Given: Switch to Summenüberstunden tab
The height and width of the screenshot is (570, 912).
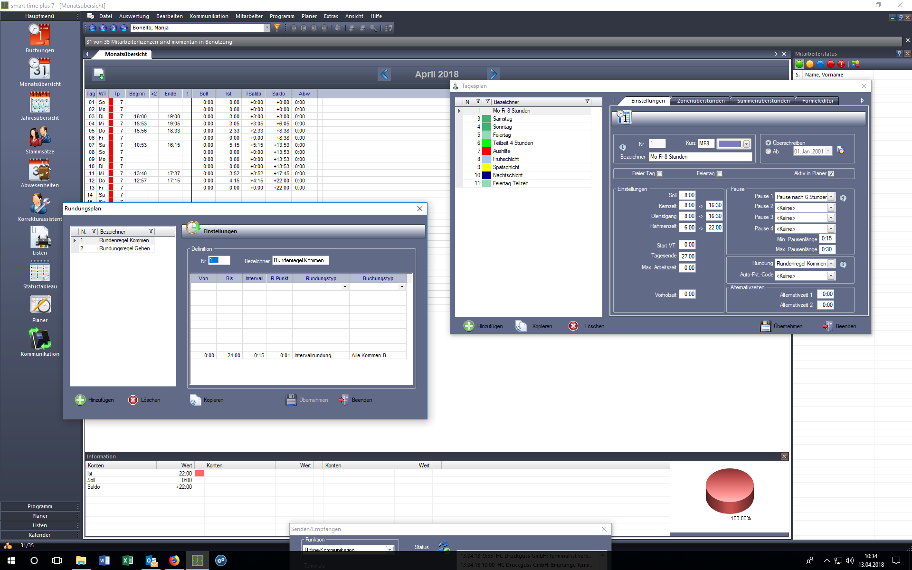Looking at the screenshot, I should point(763,101).
